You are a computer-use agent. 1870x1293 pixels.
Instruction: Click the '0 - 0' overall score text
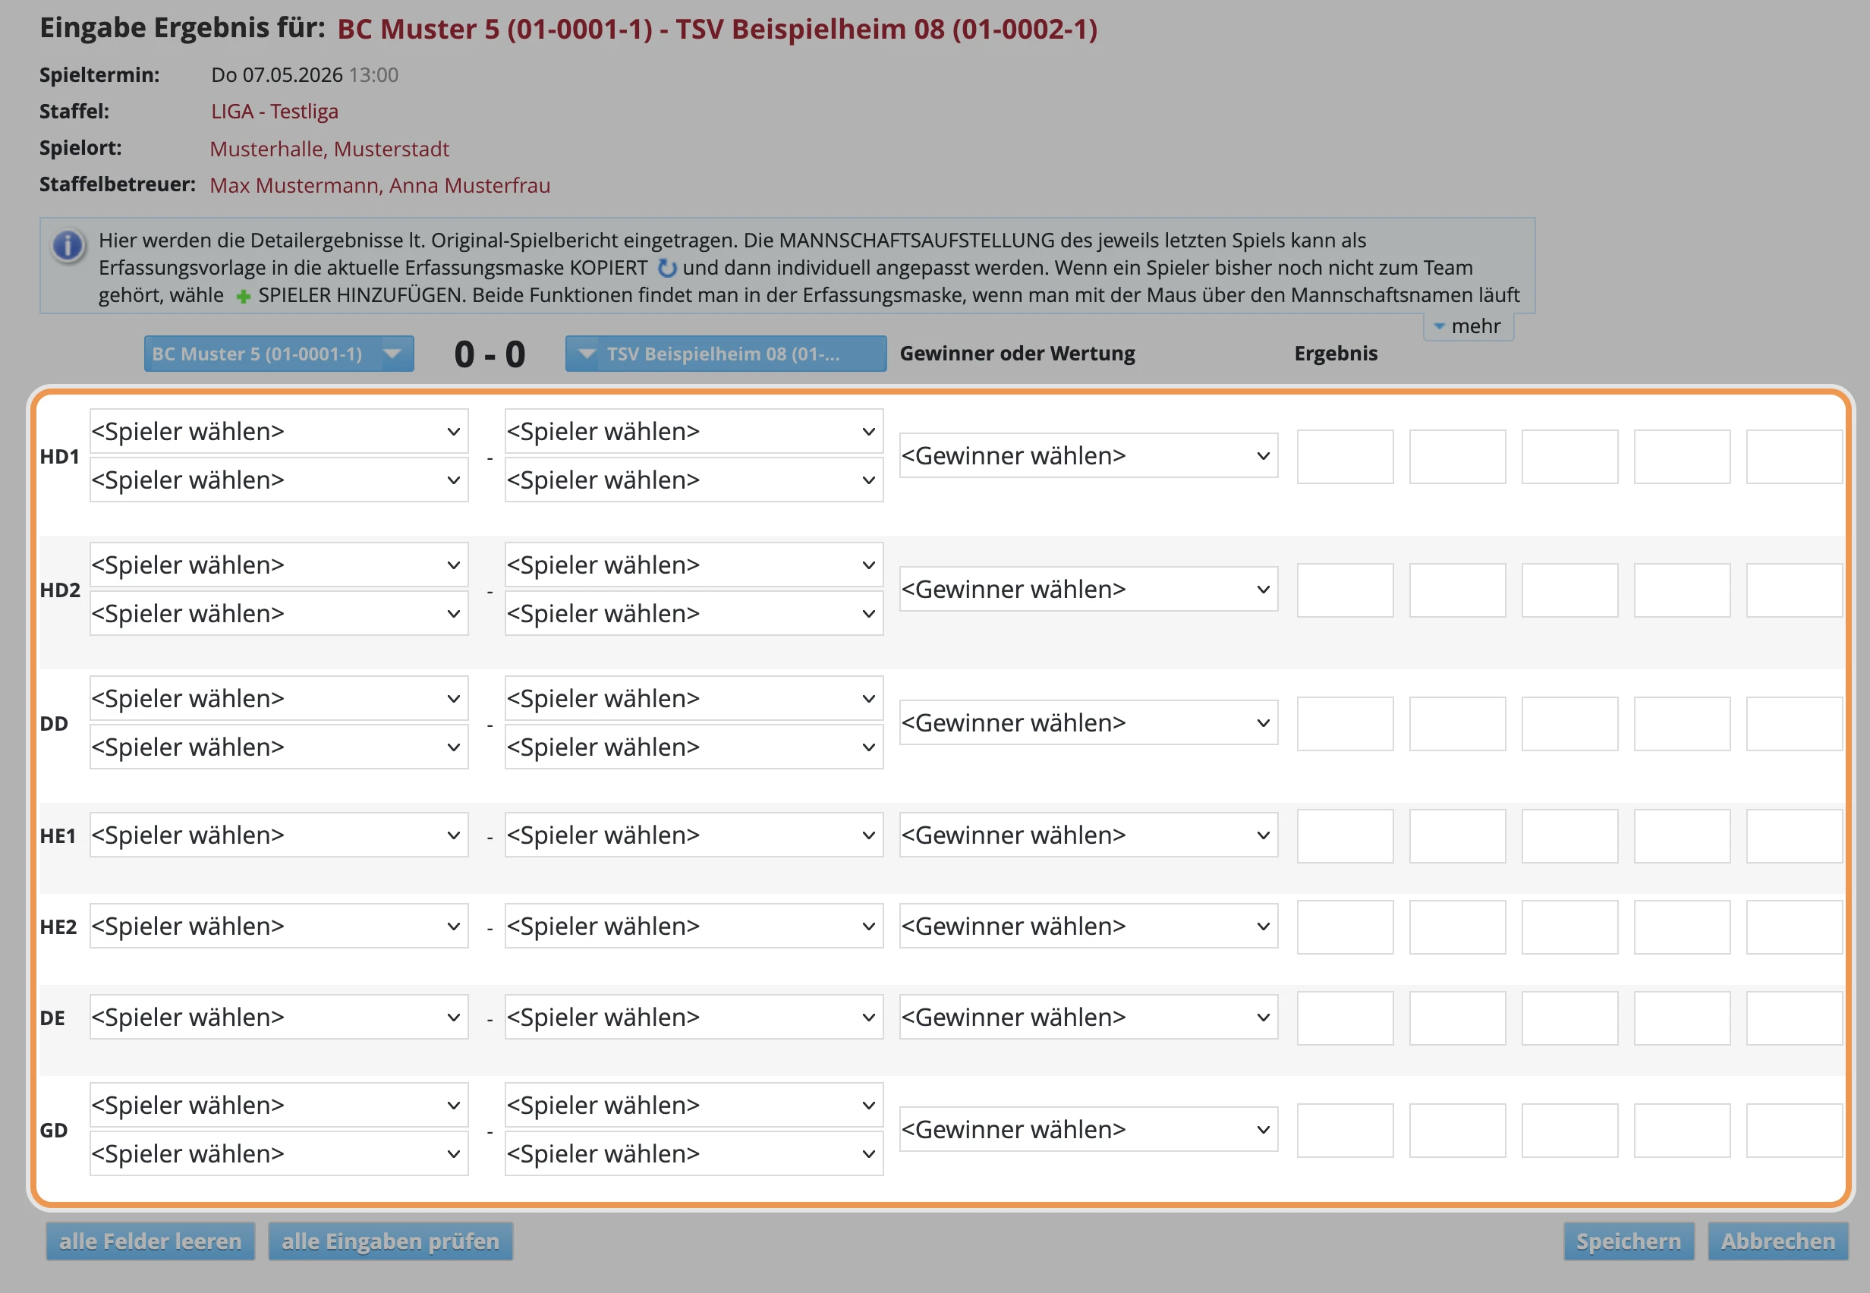click(490, 354)
